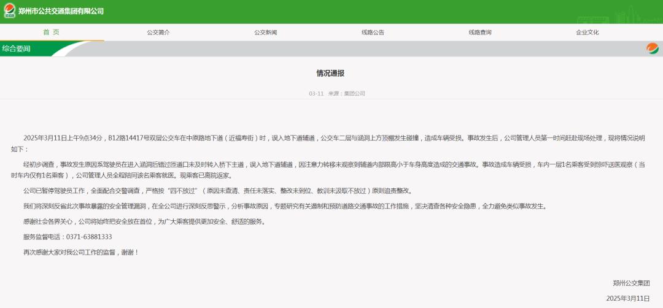Click the paragraph beginning 公司已暂停驾驶员工作
The image size is (663, 308).
221,191
